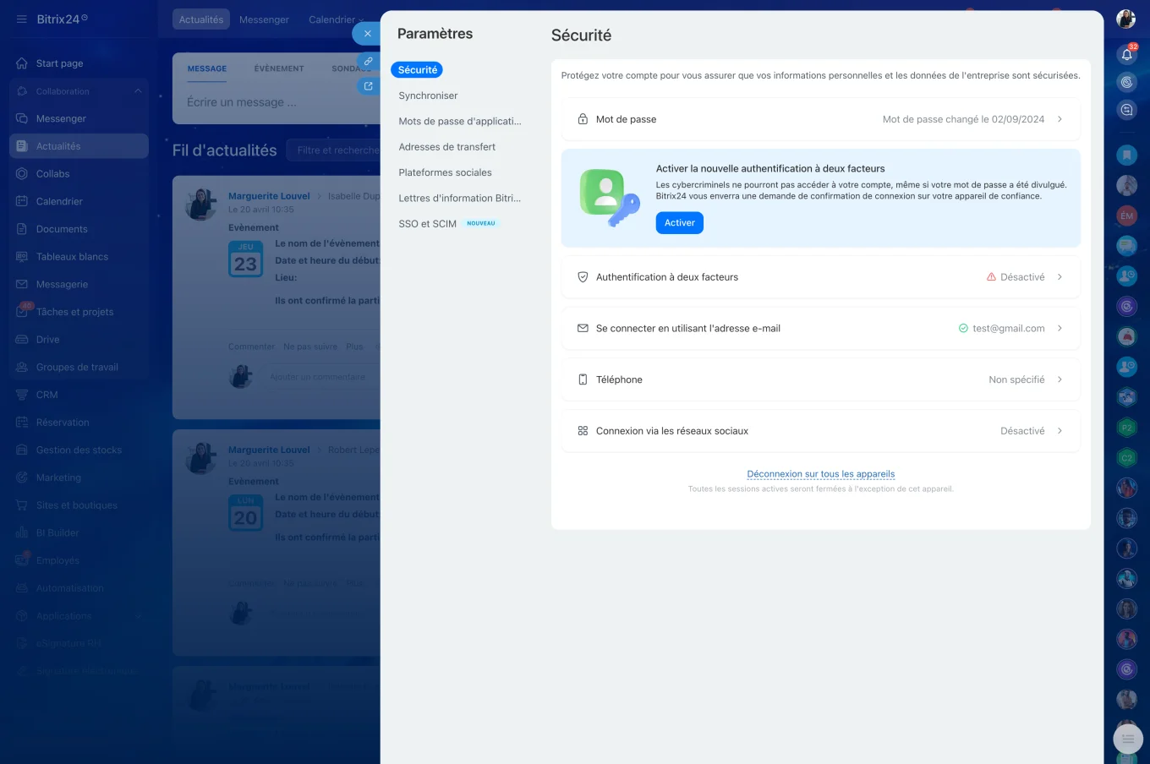The image size is (1150, 764).
Task: Close the Paramètres side panel
Action: (x=367, y=34)
